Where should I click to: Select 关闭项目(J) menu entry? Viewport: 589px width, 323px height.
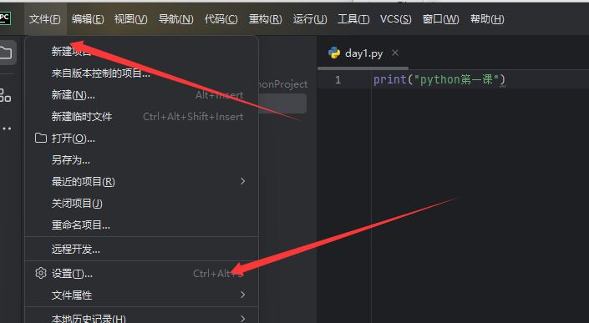point(142,204)
